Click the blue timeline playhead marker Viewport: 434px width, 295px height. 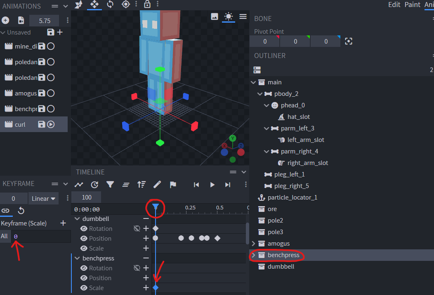tap(156, 206)
